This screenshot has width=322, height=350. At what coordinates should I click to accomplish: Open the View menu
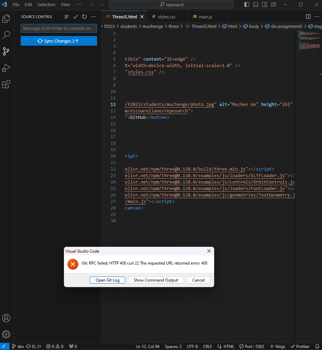coord(65,4)
